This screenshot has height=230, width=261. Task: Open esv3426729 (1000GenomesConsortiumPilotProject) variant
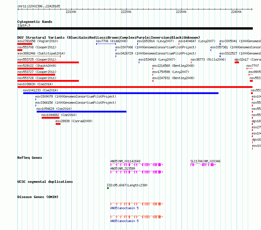(x=156, y=53)
